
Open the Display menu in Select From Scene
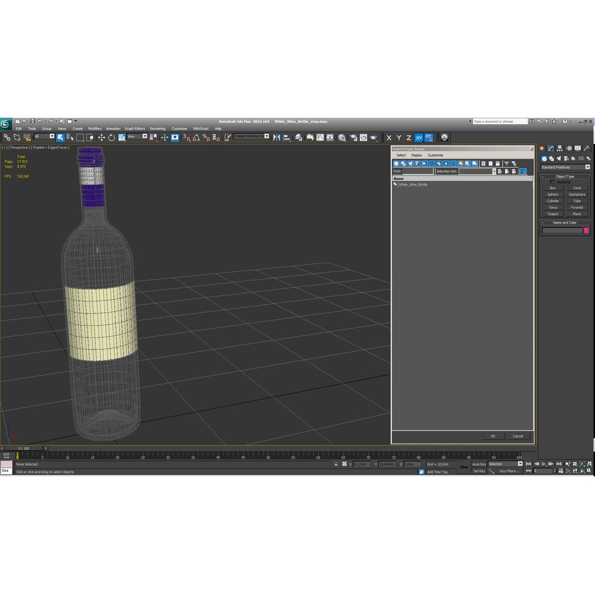pos(416,155)
